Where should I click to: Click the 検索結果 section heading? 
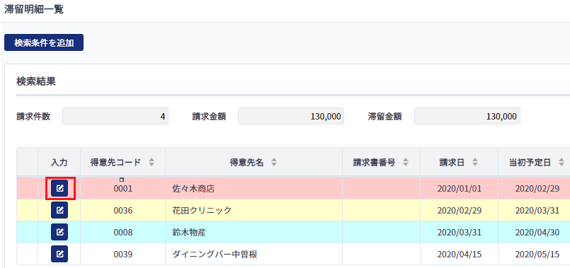pyautogui.click(x=36, y=81)
